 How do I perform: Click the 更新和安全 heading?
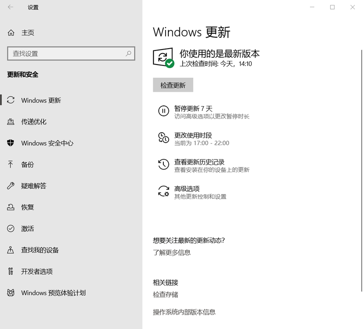[23, 75]
